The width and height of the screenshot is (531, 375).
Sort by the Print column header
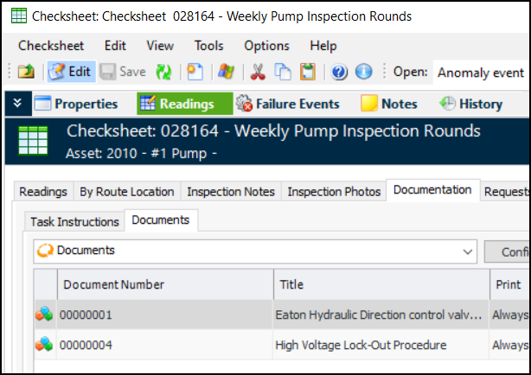pyautogui.click(x=510, y=284)
